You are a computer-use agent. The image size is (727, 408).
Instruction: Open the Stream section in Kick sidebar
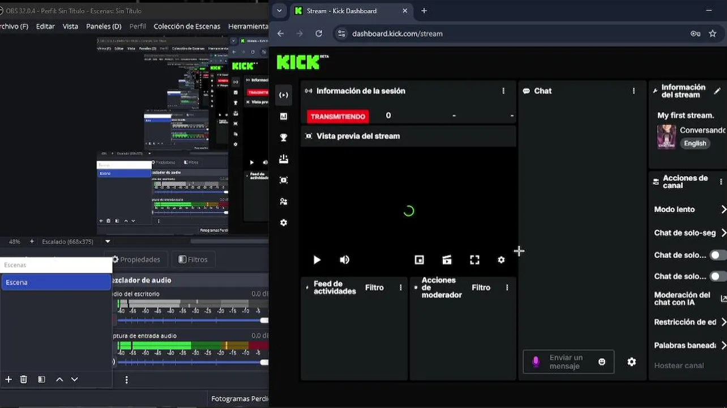[284, 95]
